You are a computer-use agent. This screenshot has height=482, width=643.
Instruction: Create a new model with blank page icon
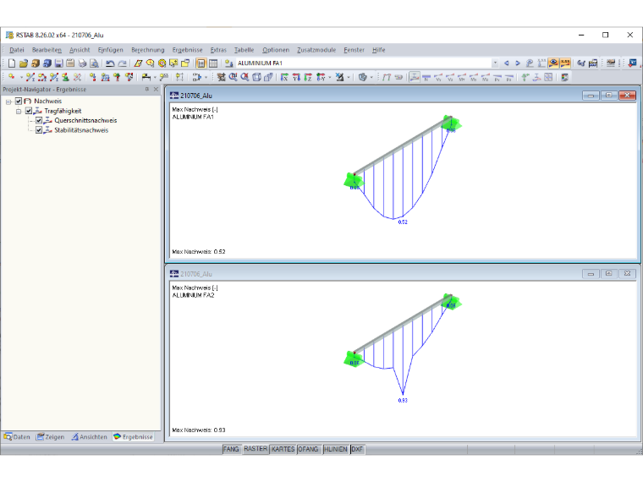12,63
